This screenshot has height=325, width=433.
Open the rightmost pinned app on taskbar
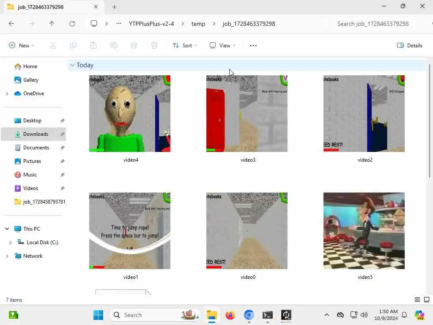coord(286,315)
